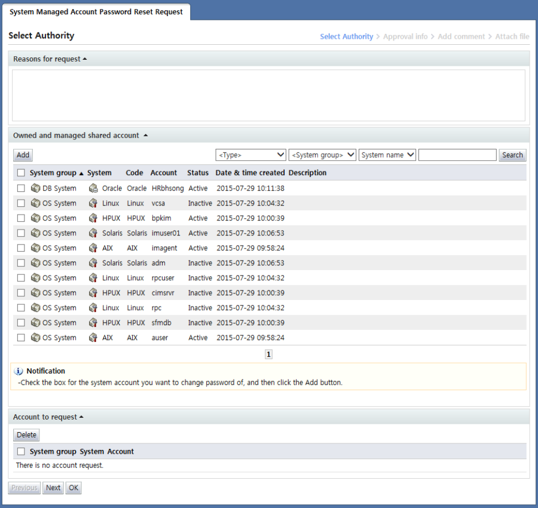Click the AIX server icon in imagent row
Viewport: 538px width, 508px height.
coord(93,248)
